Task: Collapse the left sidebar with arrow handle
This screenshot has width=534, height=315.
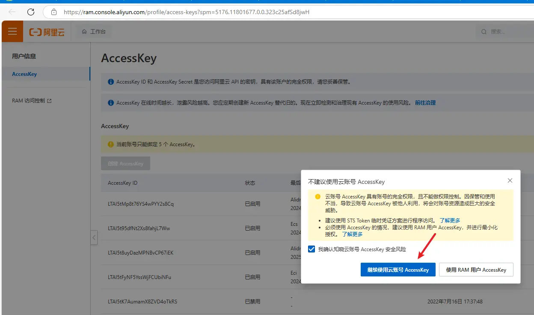Action: click(94, 237)
